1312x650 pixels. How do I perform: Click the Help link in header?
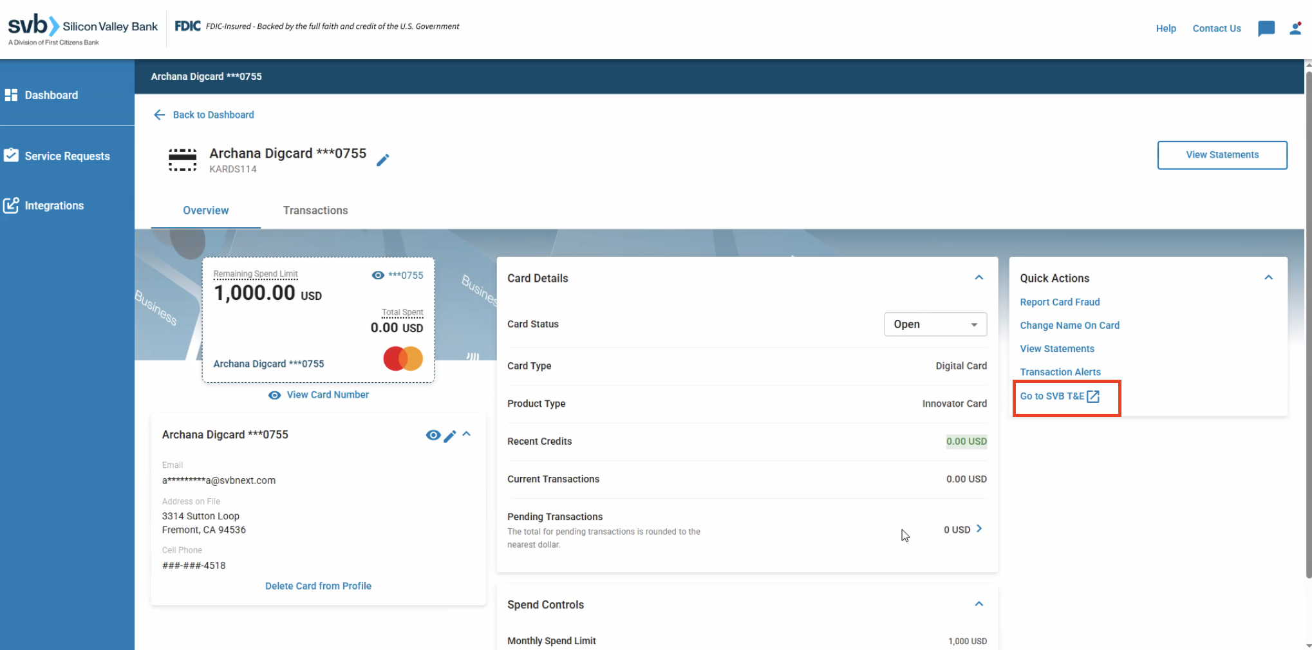point(1166,28)
